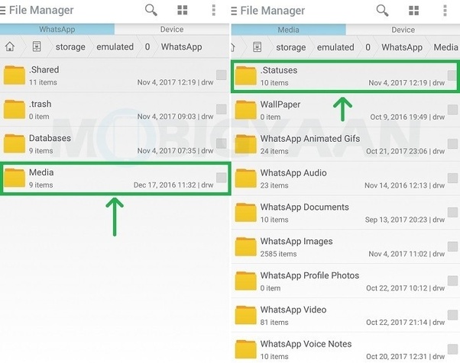Check the box for the WallPaper folder
This screenshot has height=363, width=460.
452,110
